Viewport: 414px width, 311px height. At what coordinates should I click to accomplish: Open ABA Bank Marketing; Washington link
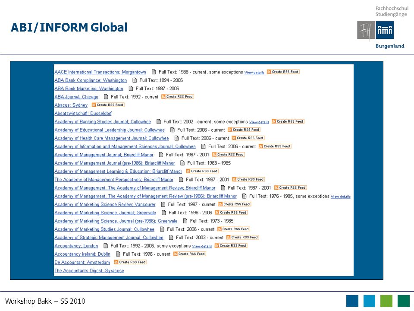coord(89,89)
